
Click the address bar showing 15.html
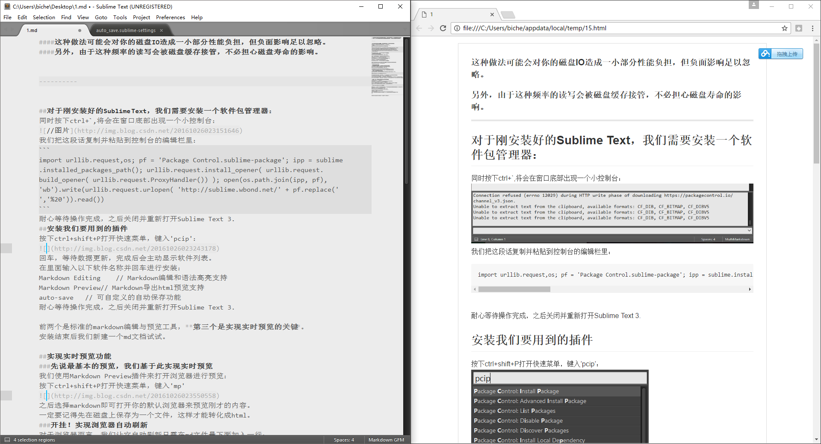620,28
